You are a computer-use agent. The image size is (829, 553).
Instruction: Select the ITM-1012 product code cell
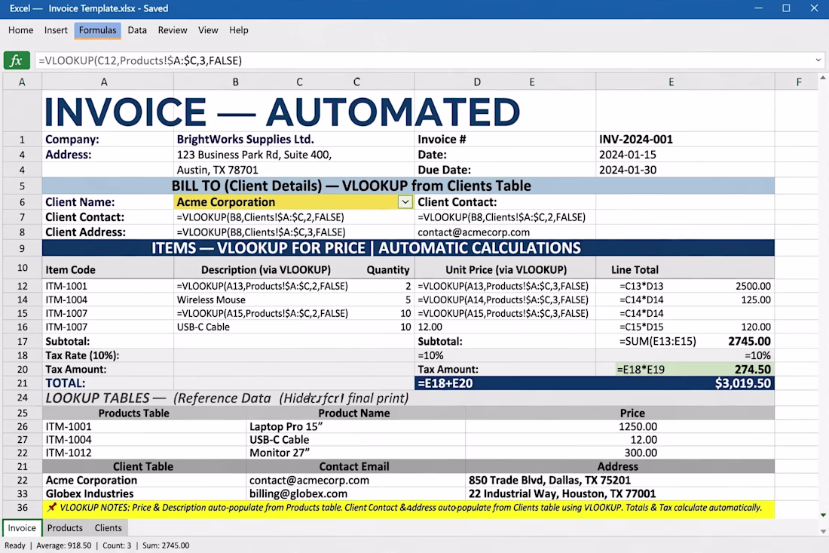point(144,453)
